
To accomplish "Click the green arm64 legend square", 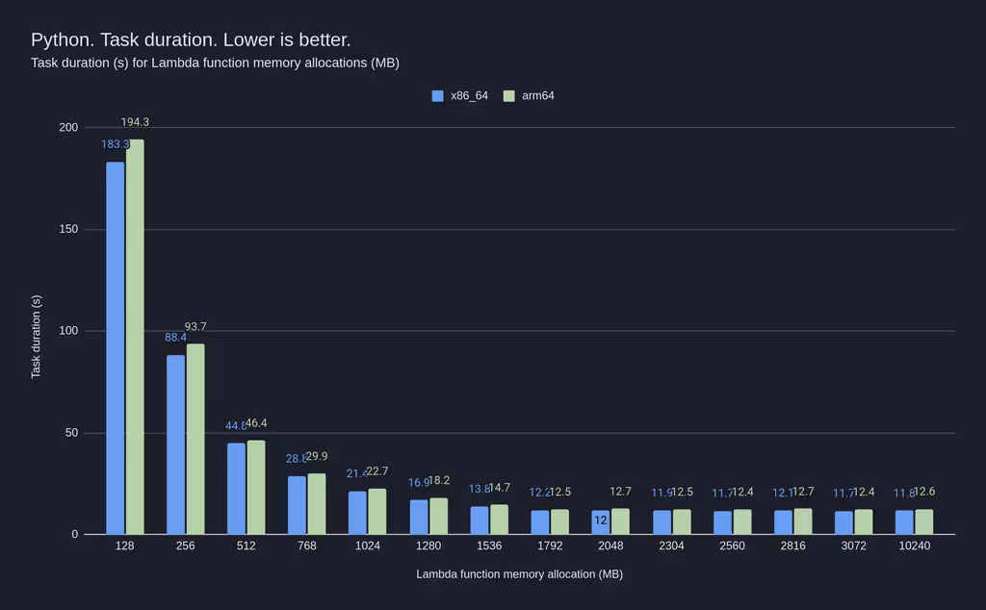I will [511, 95].
